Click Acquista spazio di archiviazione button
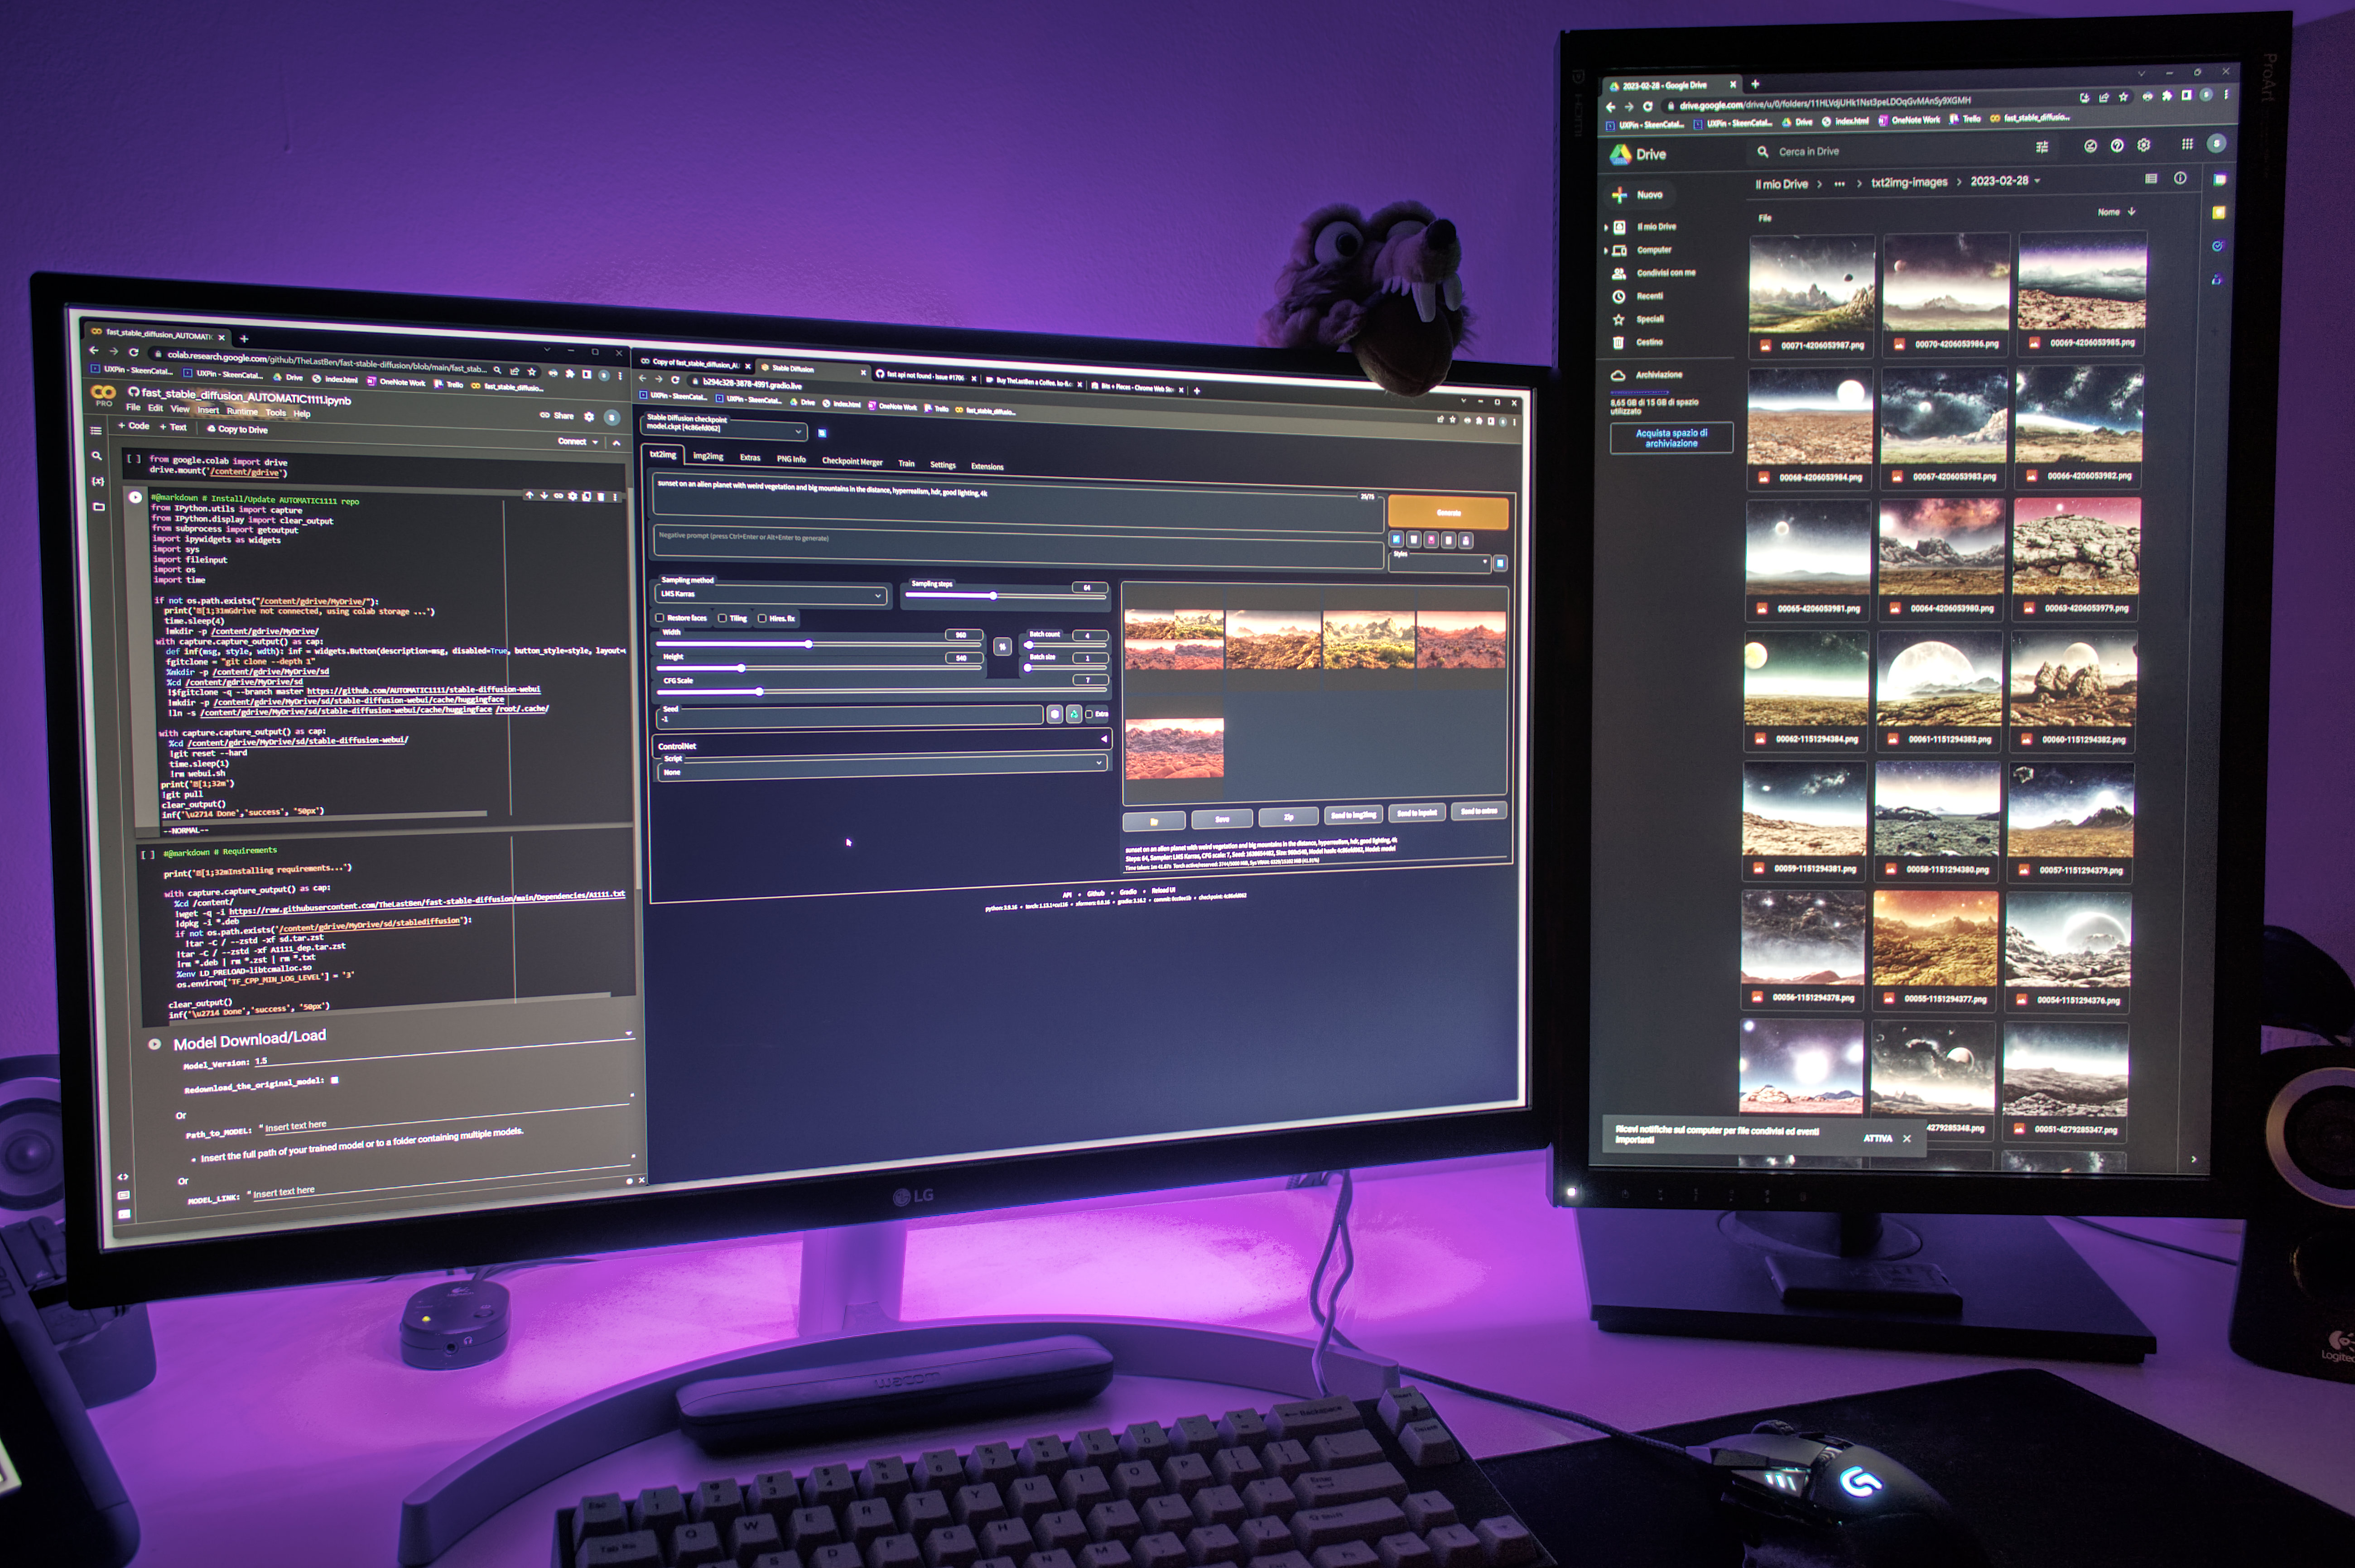This screenshot has height=1568, width=2355. click(1671, 438)
